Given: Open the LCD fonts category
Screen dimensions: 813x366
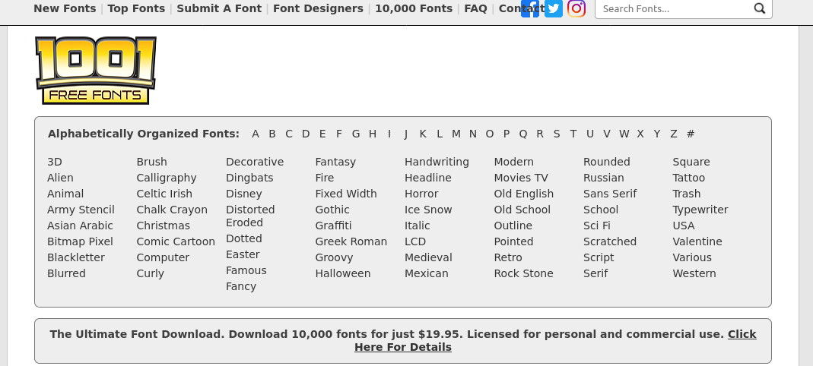Looking at the screenshot, I should (x=415, y=241).
